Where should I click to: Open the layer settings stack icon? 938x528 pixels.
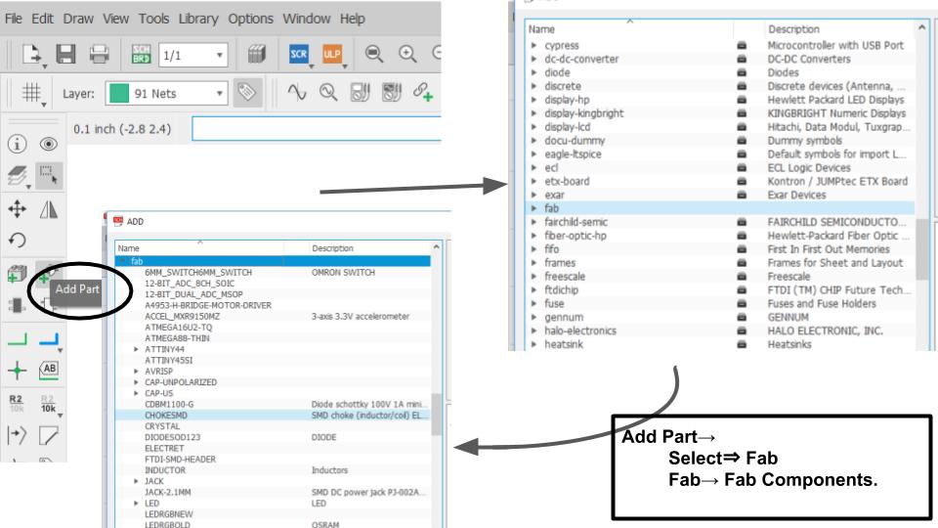[17, 175]
